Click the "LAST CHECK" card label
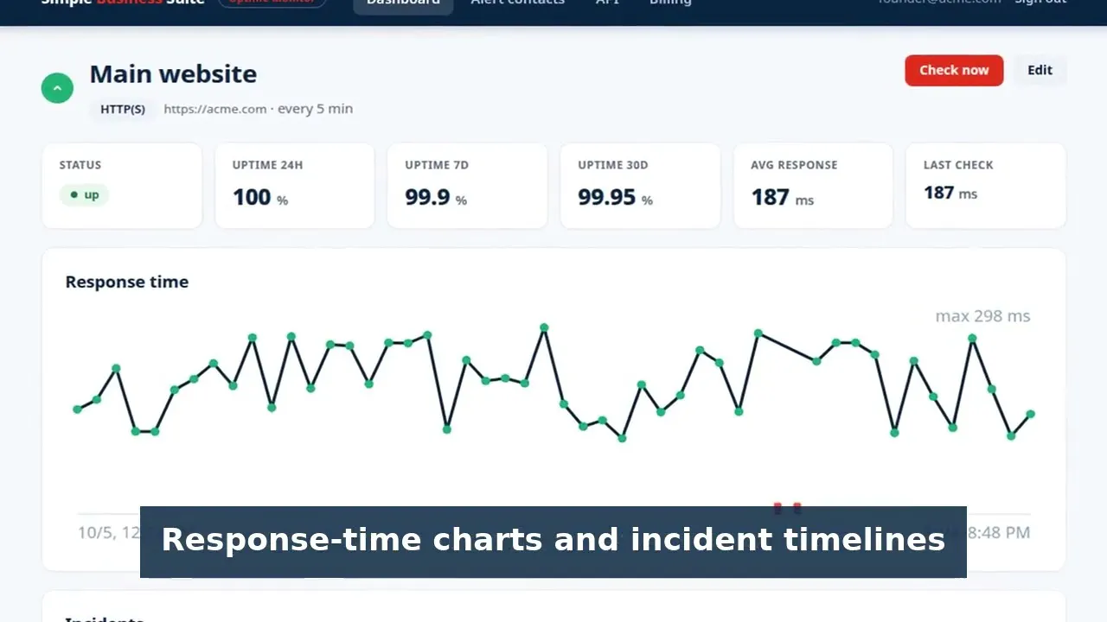1107x622 pixels. click(x=958, y=165)
